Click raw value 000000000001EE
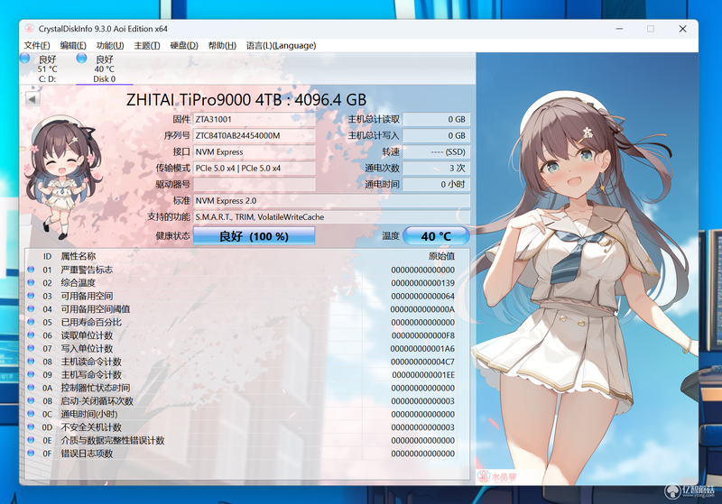The image size is (722, 504). (422, 375)
